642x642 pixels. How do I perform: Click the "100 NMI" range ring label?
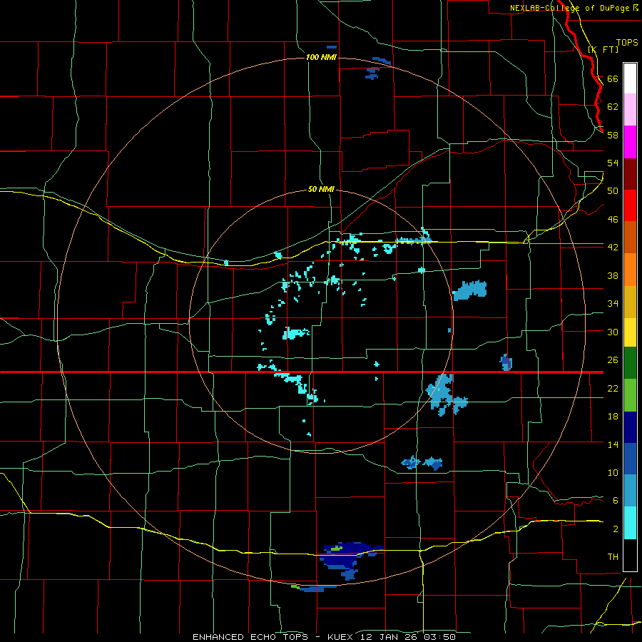click(321, 57)
